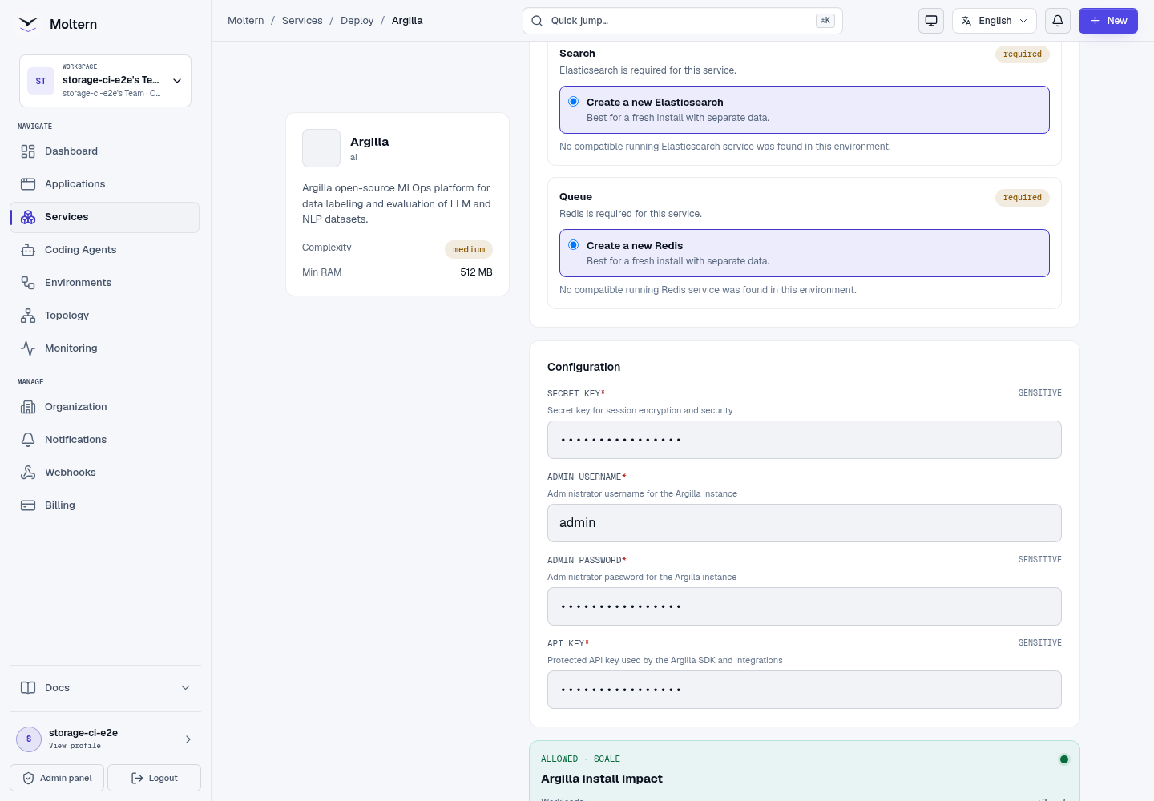Click the ⌘K shortcut badge
Viewport: 1154px width, 801px height.
click(825, 21)
